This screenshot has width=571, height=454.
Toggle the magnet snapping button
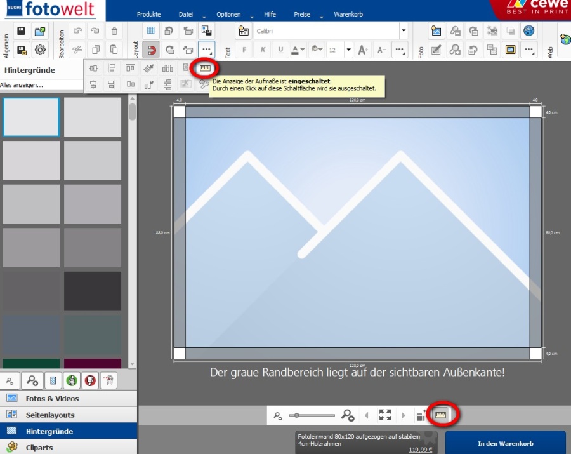click(x=151, y=50)
